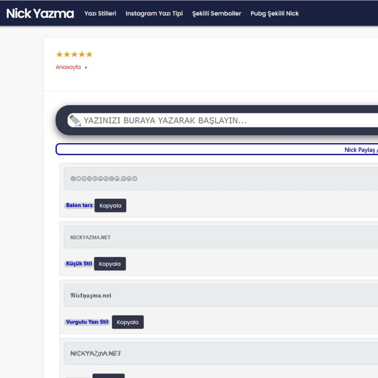Copy the Balon tarz text with Kopyala
Viewport: 378px width, 378px height.
click(110, 205)
